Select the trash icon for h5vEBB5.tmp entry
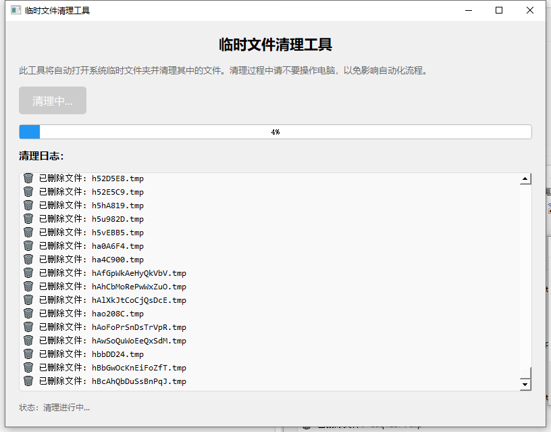 point(28,232)
